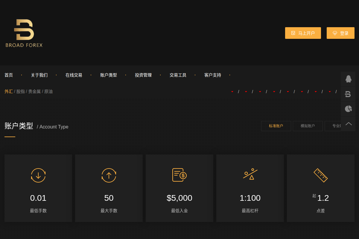The image size is (359, 239).
Task: Open 客户支持 menu item
Action: tap(213, 75)
